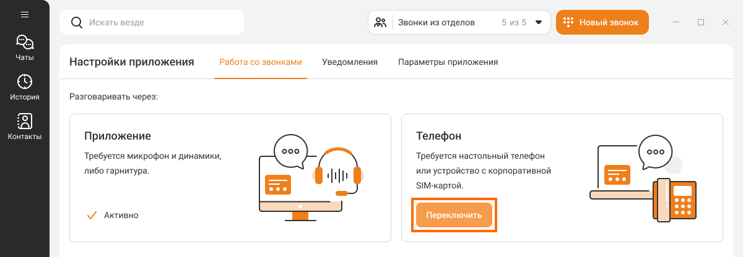Focus the Искать везде search field
Viewport: 743px width, 257px height.
pyautogui.click(x=161, y=22)
